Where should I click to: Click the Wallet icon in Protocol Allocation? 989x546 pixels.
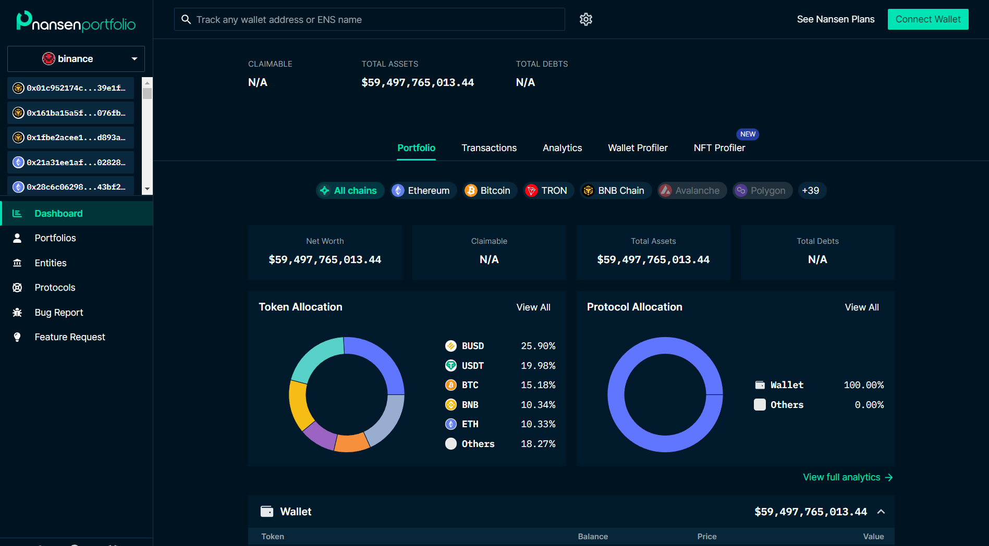760,385
